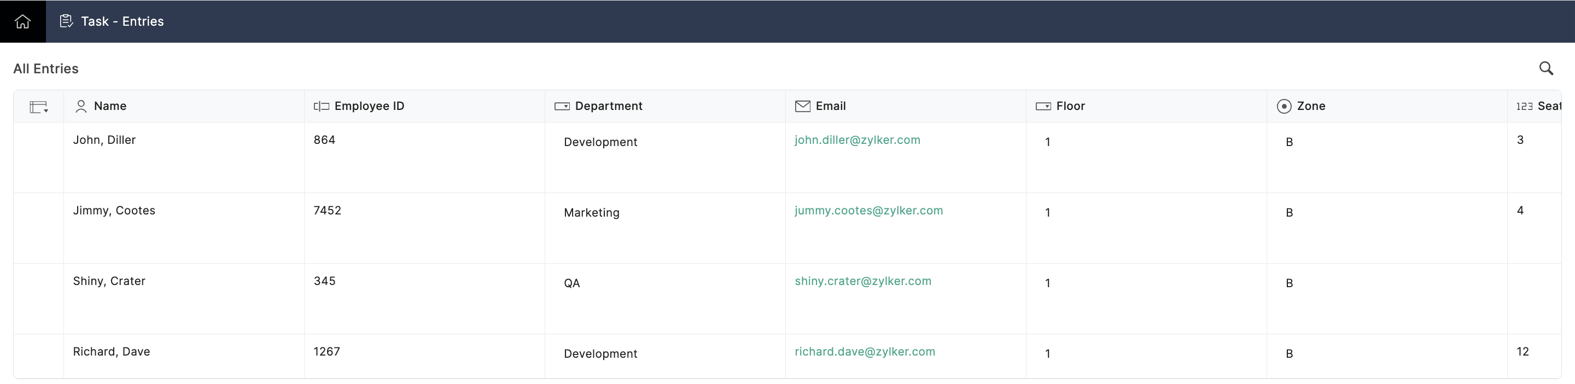Image resolution: width=1575 pixels, height=384 pixels.
Task: Click the Marketing department cell
Action: [x=591, y=213]
